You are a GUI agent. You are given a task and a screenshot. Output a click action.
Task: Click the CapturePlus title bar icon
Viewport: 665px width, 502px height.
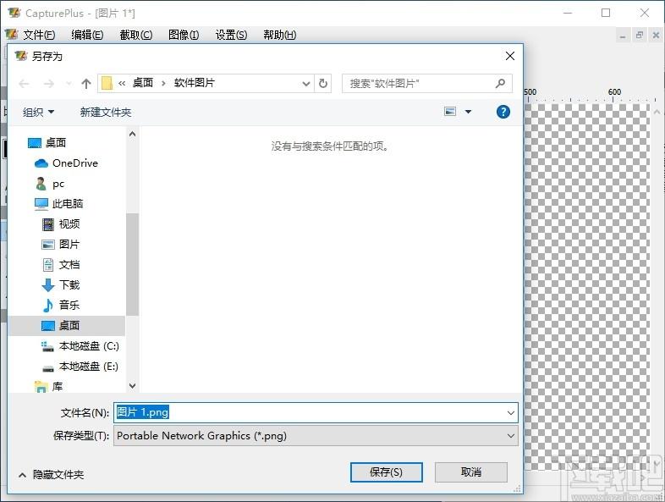[14, 13]
